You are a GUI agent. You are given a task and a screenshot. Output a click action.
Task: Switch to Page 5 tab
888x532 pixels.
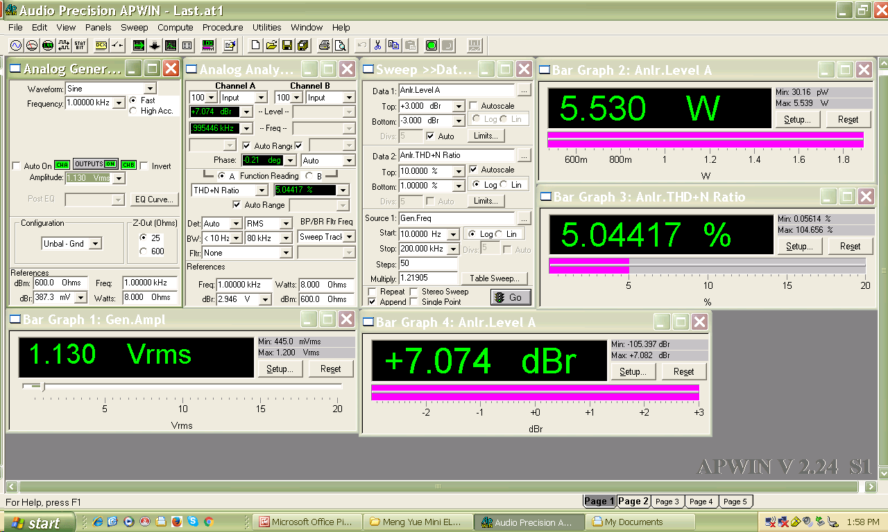735,502
